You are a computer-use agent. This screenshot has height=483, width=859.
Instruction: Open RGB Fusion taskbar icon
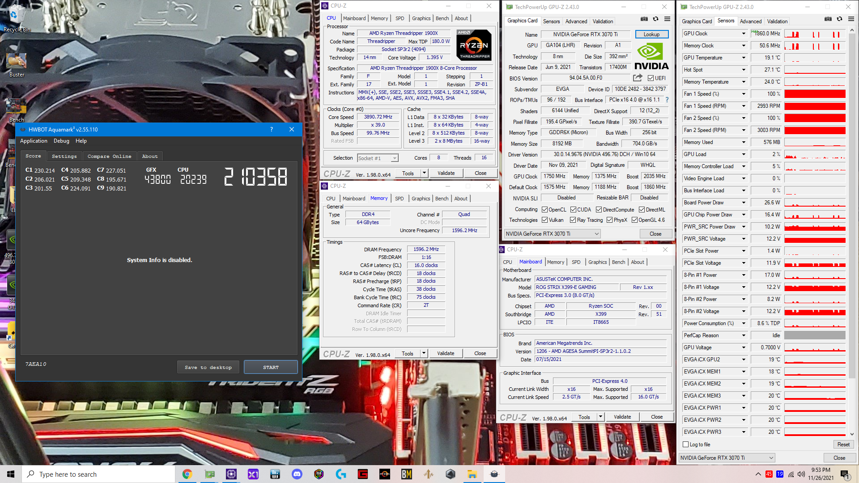pyautogui.click(x=319, y=474)
